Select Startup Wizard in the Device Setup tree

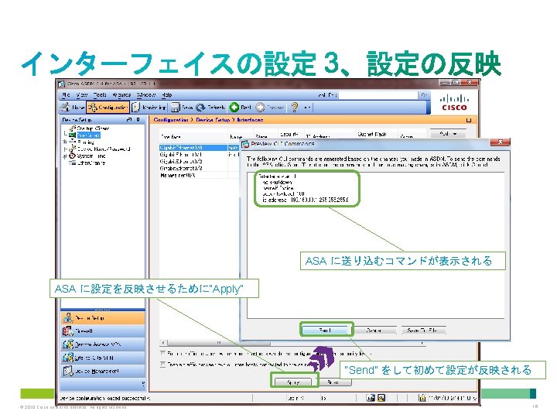93,128
